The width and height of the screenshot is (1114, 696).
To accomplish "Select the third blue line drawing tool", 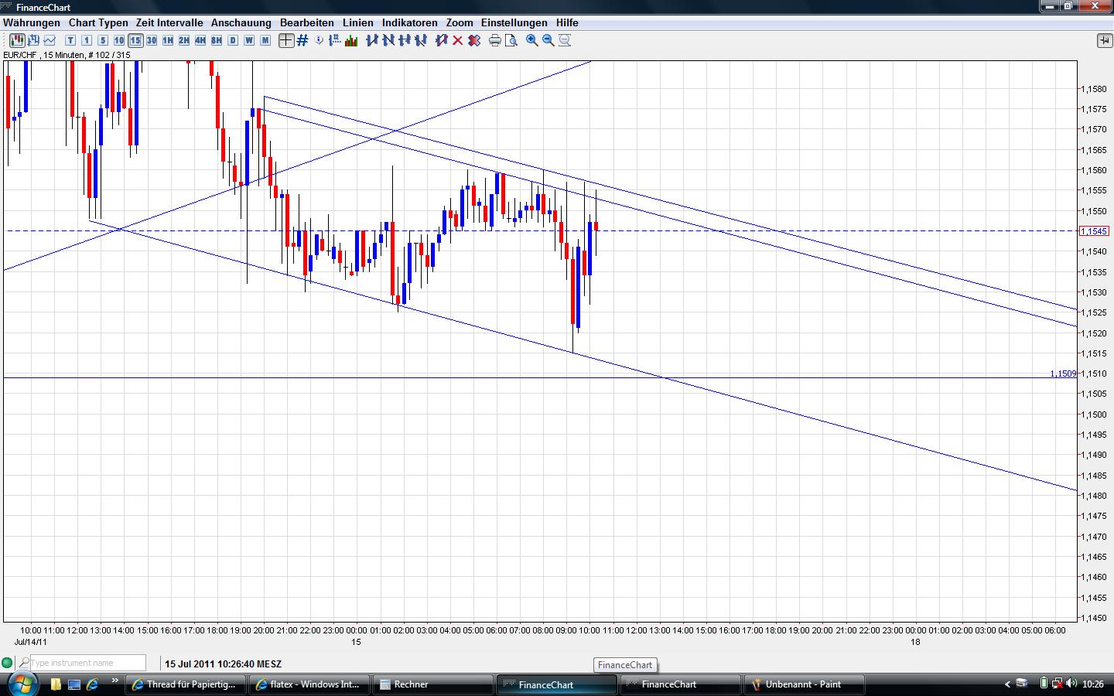I will tap(405, 40).
